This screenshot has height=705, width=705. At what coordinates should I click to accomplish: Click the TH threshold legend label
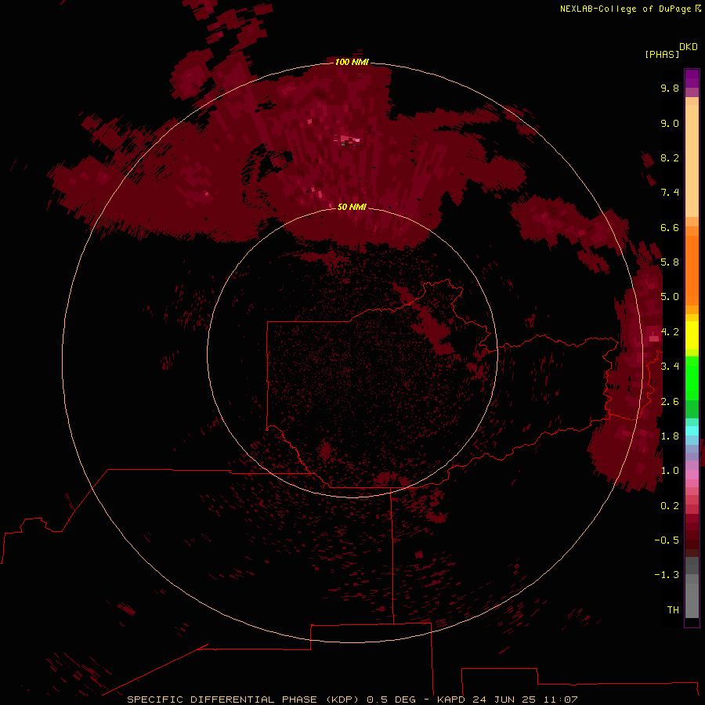(x=673, y=610)
